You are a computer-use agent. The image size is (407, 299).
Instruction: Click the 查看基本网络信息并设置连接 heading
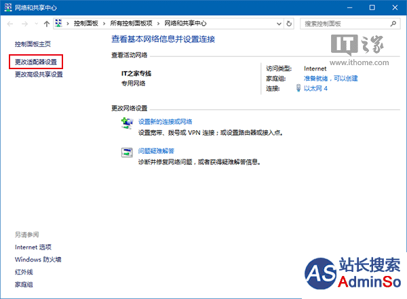tap(163, 39)
